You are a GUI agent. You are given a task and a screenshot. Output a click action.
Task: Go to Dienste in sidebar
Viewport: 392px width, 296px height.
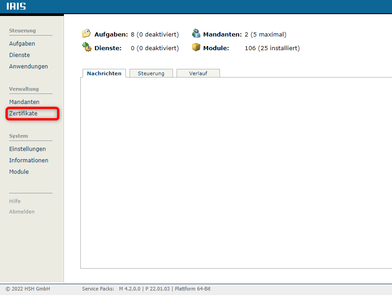tap(20, 55)
